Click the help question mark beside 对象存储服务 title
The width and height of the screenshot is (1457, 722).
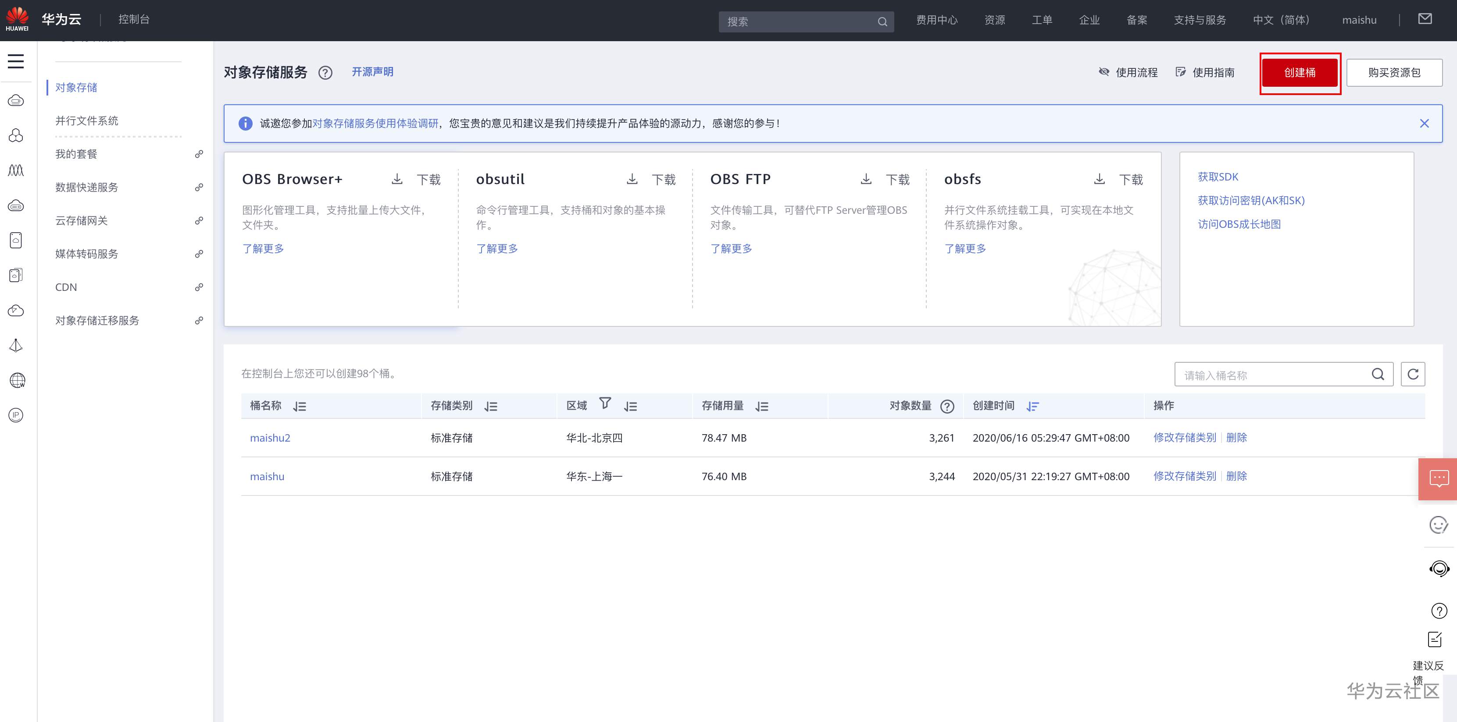[x=326, y=72]
